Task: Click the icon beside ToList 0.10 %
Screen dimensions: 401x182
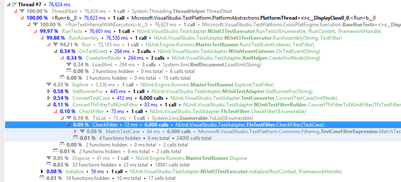Action: (69, 118)
